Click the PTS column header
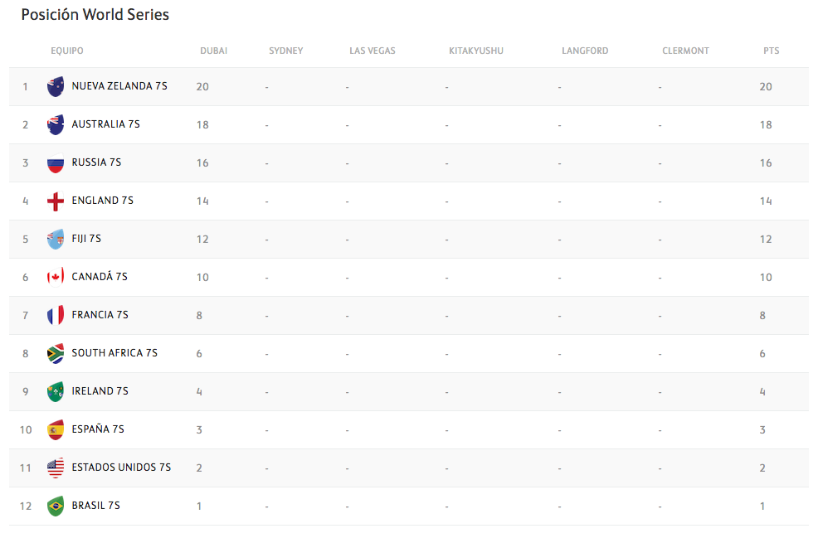This screenshot has height=538, width=818. 771,51
